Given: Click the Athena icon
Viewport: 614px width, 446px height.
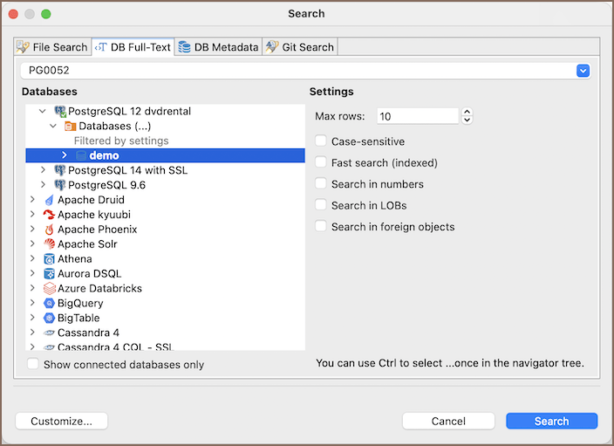Looking at the screenshot, I should pyautogui.click(x=50, y=259).
